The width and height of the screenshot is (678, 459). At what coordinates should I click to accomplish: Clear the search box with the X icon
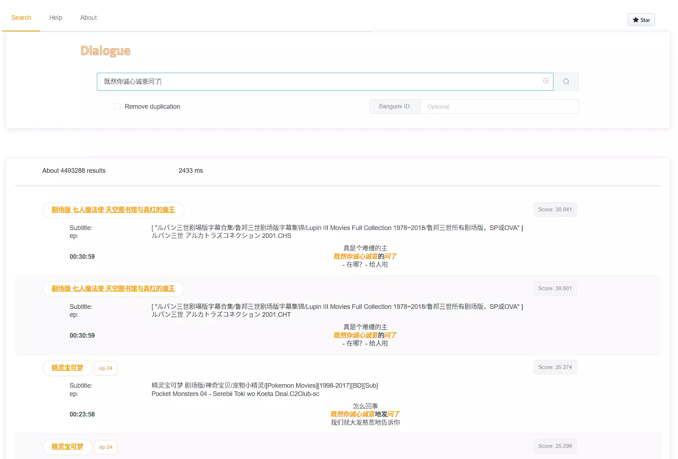[546, 81]
